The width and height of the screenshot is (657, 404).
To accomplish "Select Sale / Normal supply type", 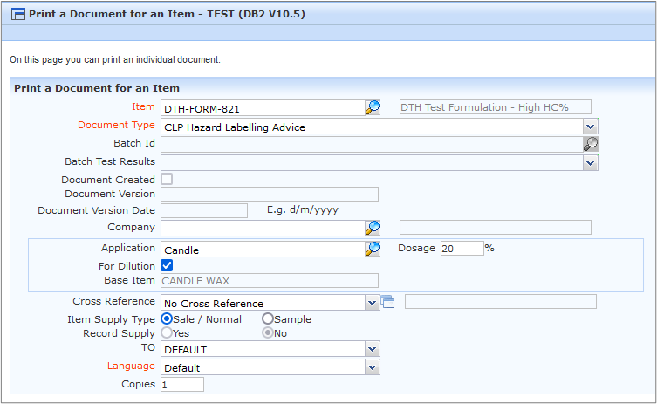I will [x=167, y=318].
